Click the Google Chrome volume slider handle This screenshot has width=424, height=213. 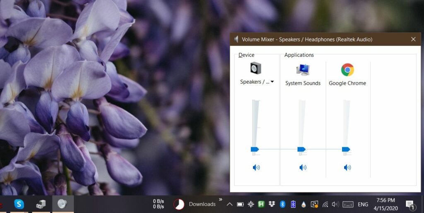pos(346,149)
